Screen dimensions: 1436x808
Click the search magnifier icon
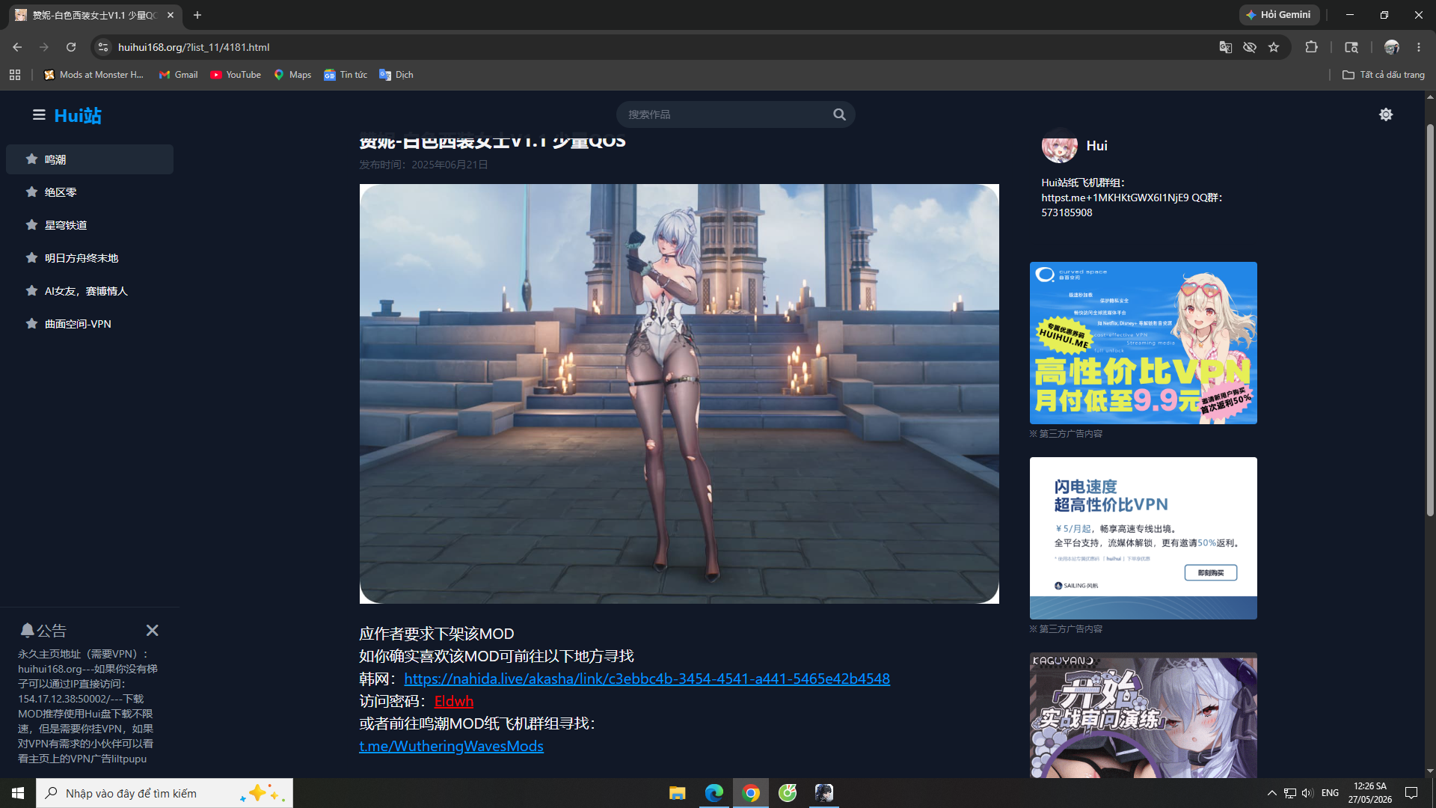click(839, 114)
